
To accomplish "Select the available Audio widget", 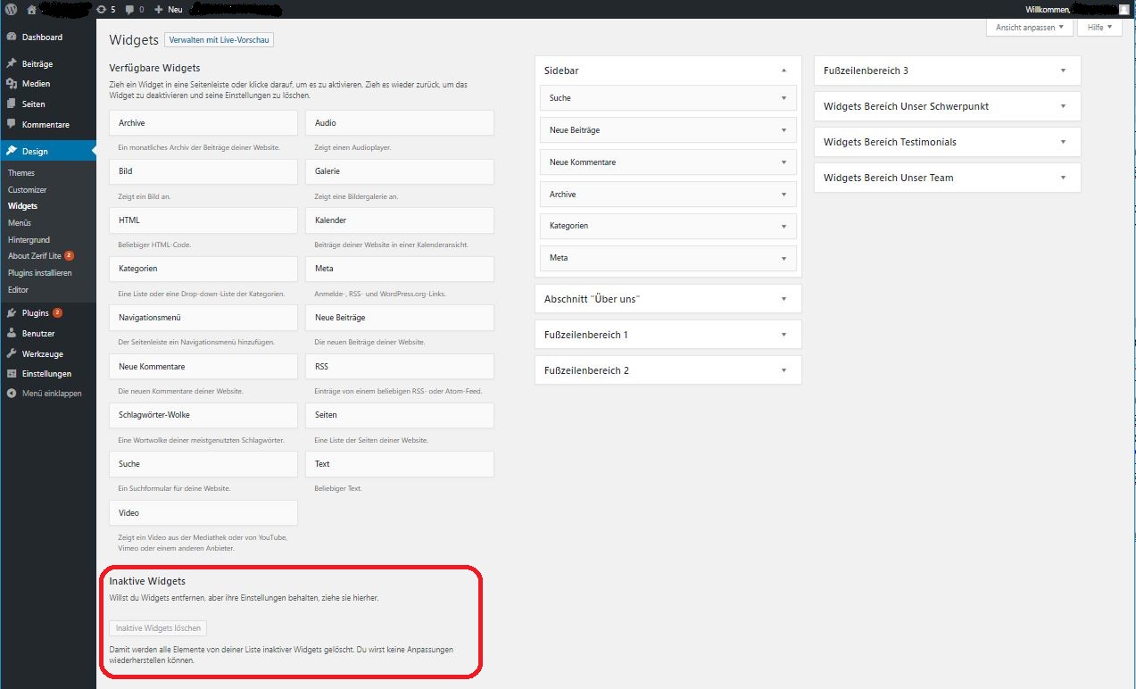I will pyautogui.click(x=400, y=123).
